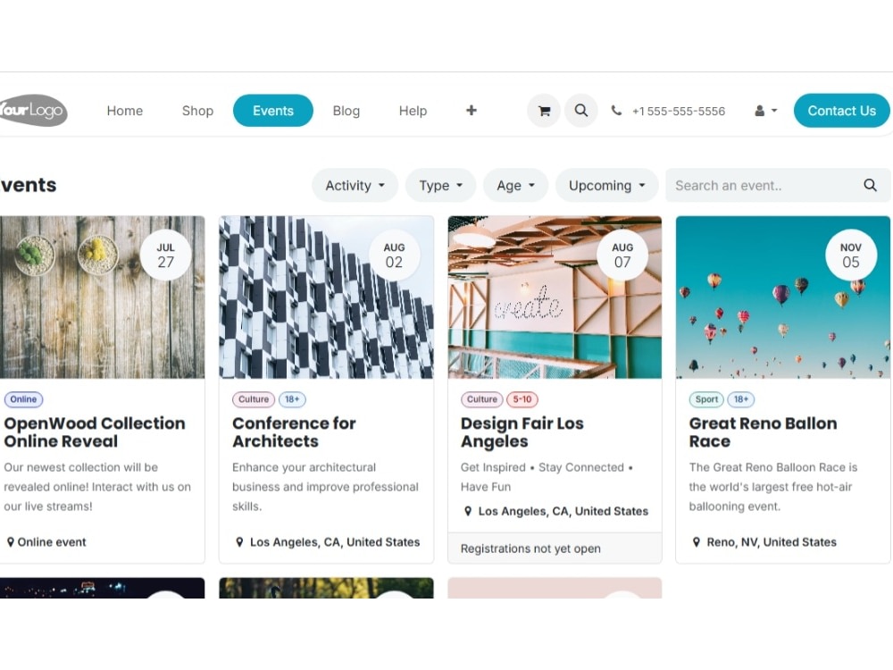893x670 pixels.
Task: Open Design Fair Los Angeles event
Action: [522, 431]
